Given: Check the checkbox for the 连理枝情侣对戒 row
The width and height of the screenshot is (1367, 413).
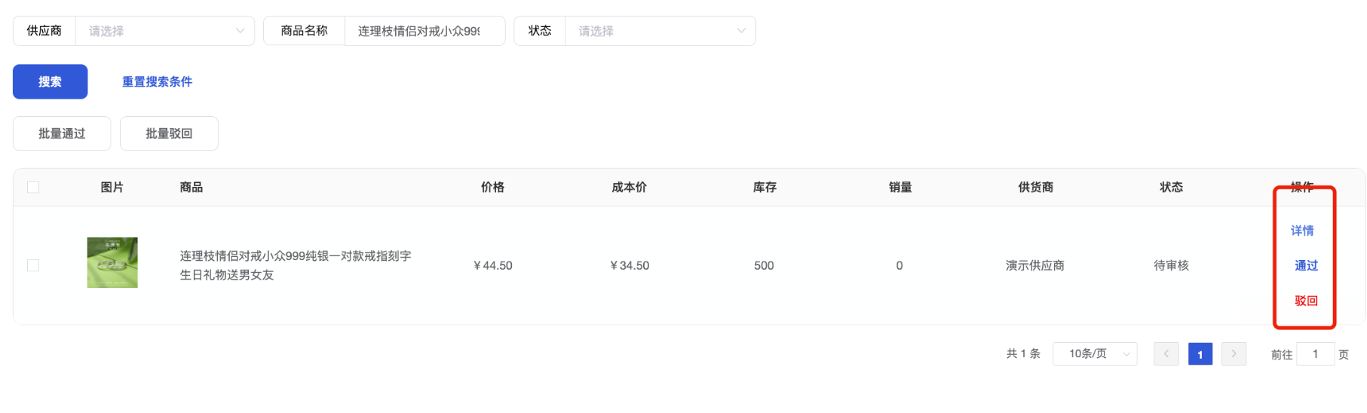Looking at the screenshot, I should pyautogui.click(x=33, y=265).
